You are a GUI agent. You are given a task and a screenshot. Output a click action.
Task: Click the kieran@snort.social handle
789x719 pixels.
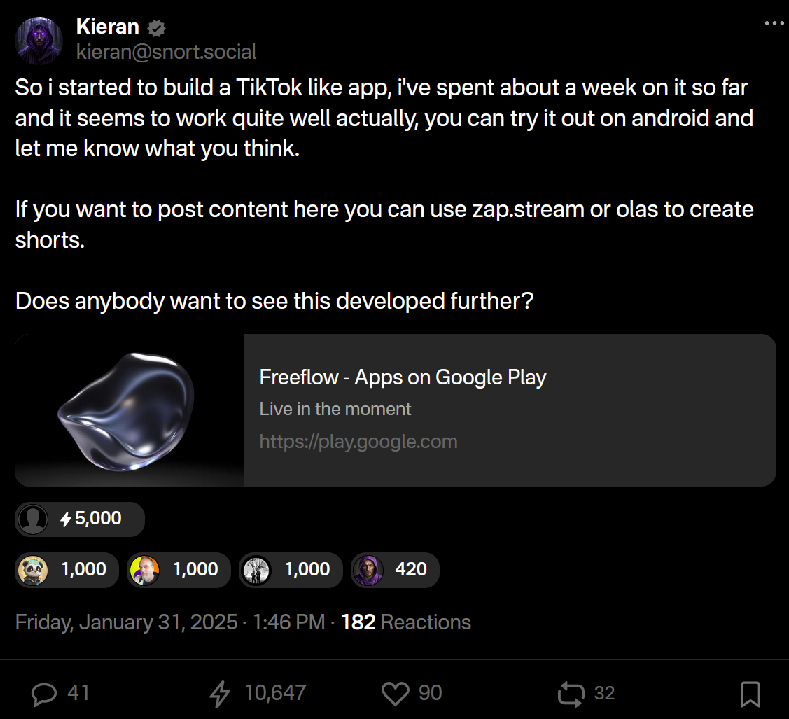(165, 51)
